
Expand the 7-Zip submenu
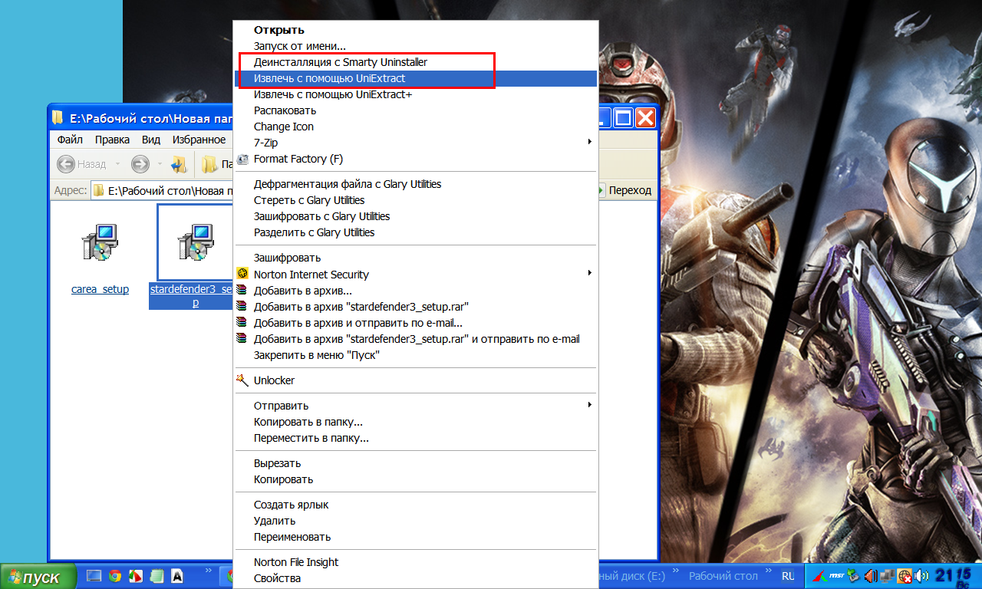(x=415, y=143)
